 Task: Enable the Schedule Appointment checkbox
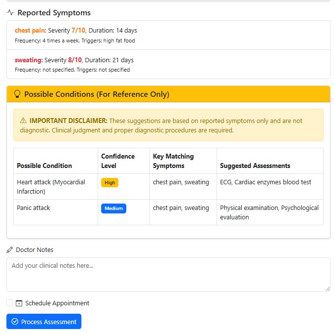coord(9,303)
